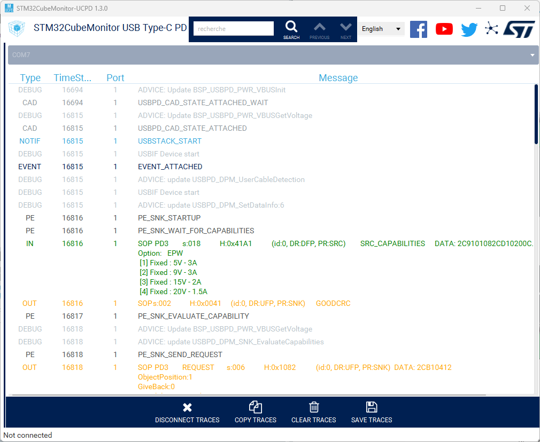Sort traces by the TimeStamp column header
Screen dimensions: 540x442
pos(73,77)
